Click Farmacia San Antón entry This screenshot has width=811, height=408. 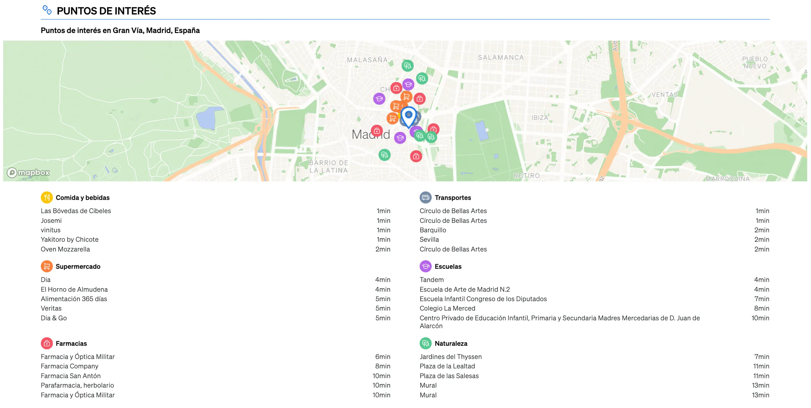(x=215, y=376)
